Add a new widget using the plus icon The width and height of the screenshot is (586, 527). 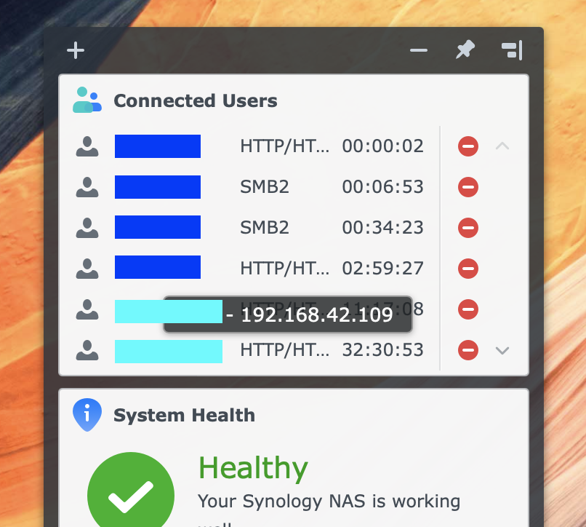[x=75, y=50]
